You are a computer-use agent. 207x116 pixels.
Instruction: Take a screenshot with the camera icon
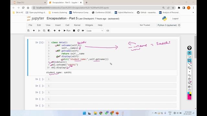(x=190, y=87)
